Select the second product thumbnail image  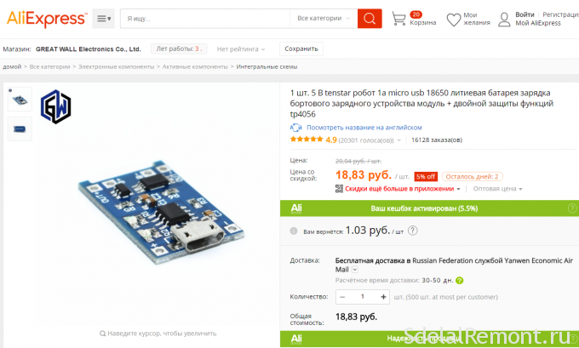pyautogui.click(x=20, y=128)
